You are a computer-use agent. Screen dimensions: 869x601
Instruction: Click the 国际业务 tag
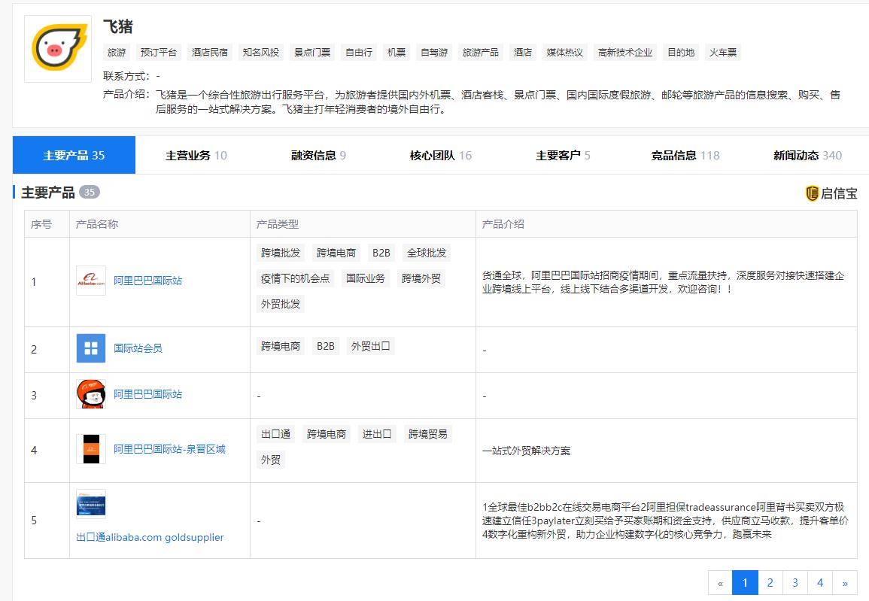[x=365, y=278]
